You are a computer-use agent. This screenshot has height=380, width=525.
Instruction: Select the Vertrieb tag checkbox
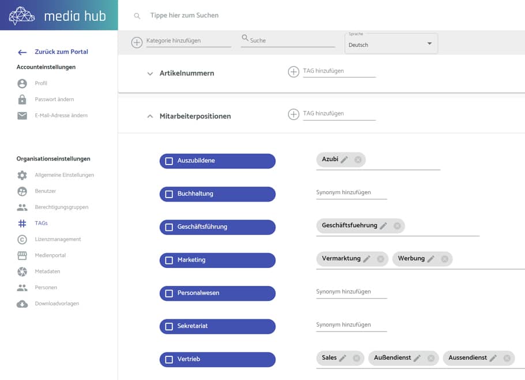click(169, 360)
